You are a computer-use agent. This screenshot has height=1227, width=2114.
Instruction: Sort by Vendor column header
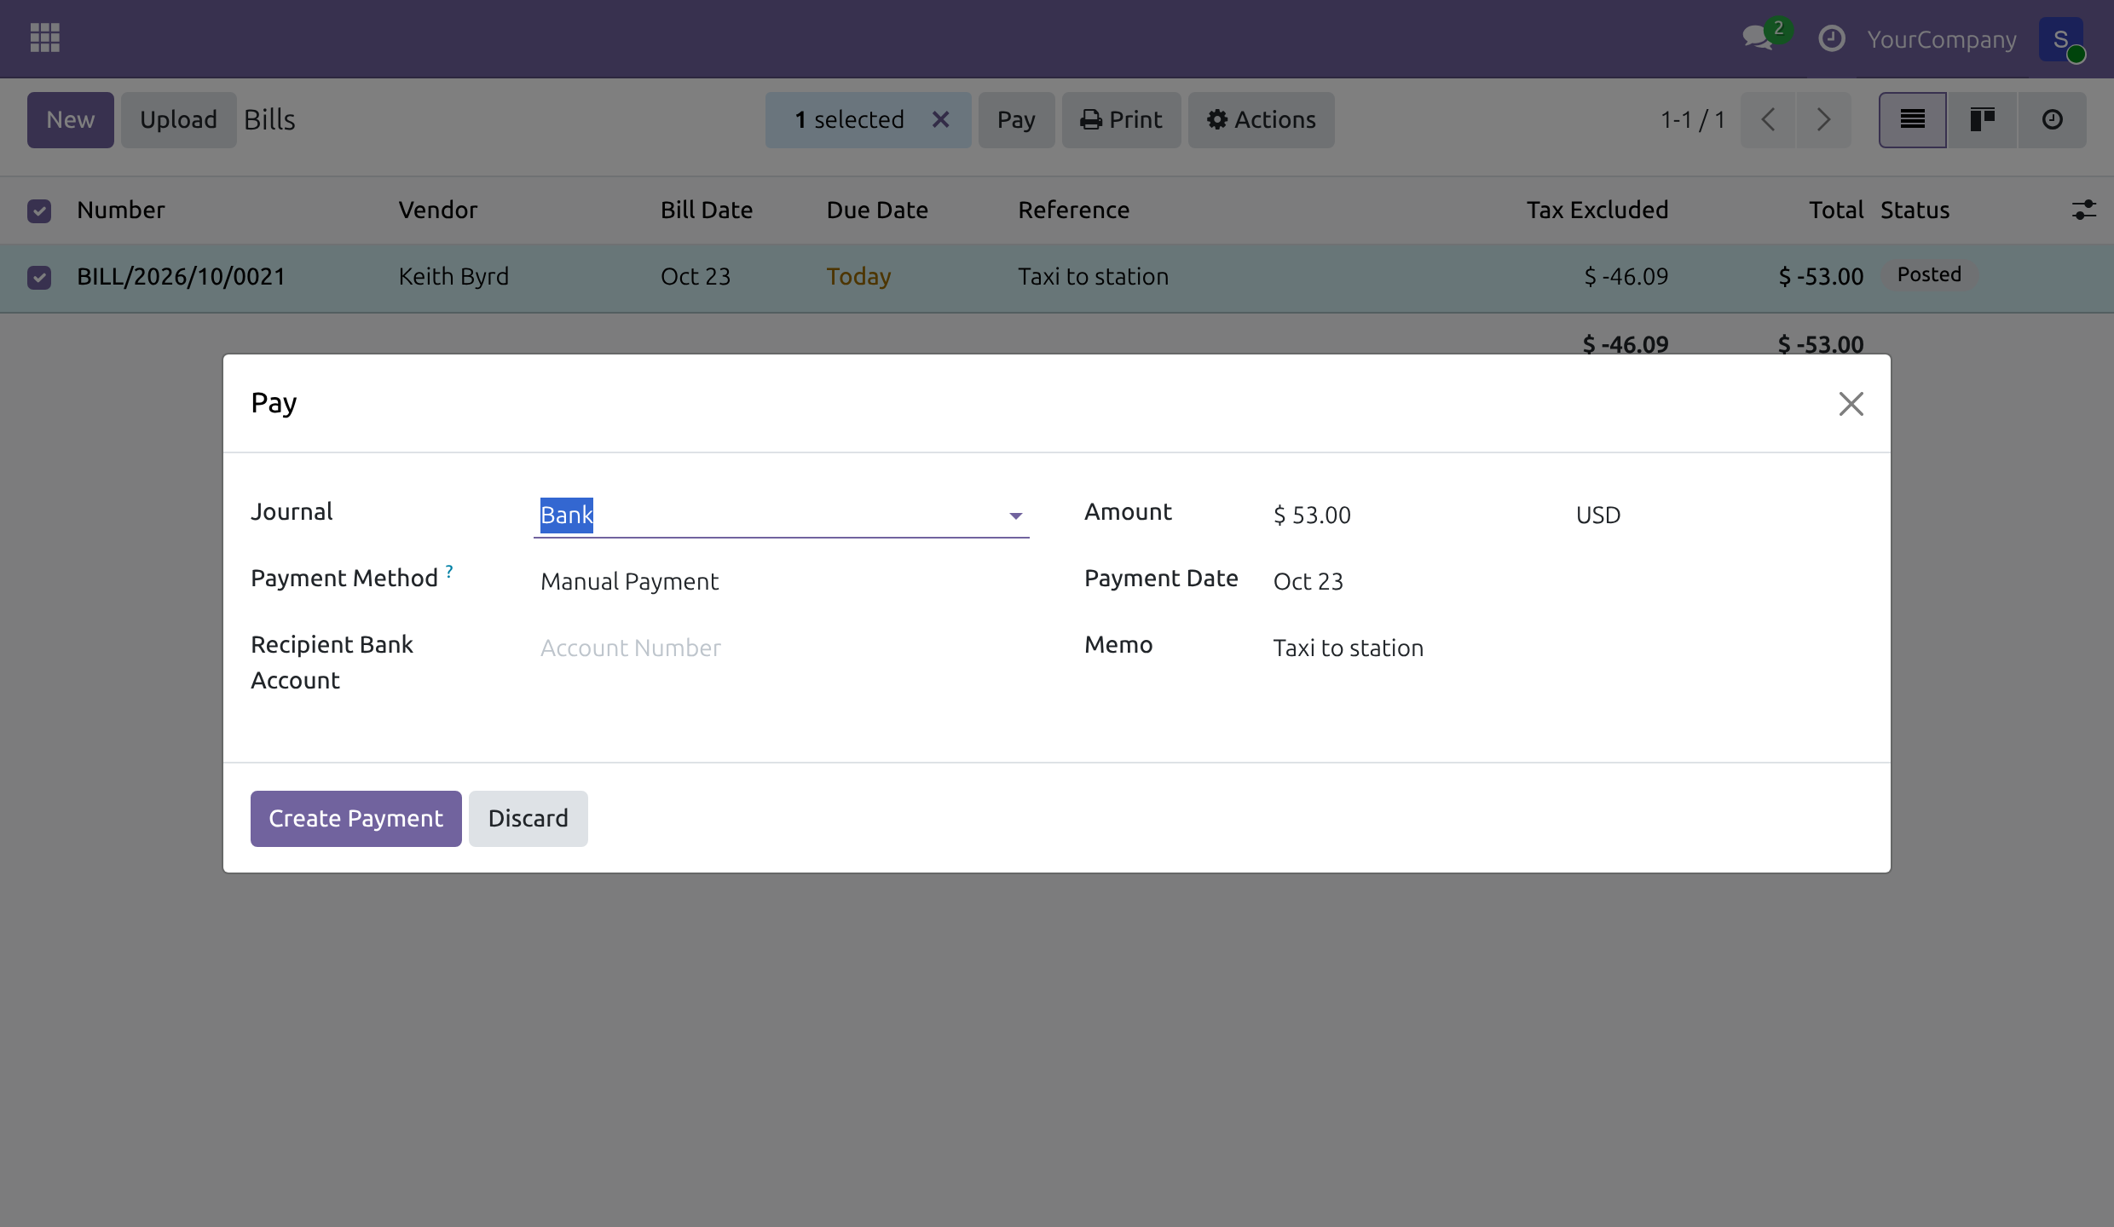437,210
